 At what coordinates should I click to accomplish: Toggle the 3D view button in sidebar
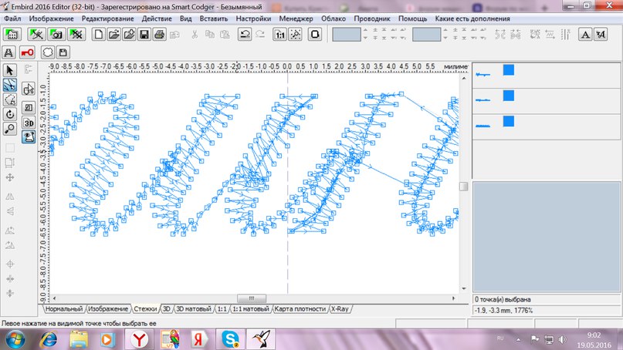pyautogui.click(x=29, y=123)
